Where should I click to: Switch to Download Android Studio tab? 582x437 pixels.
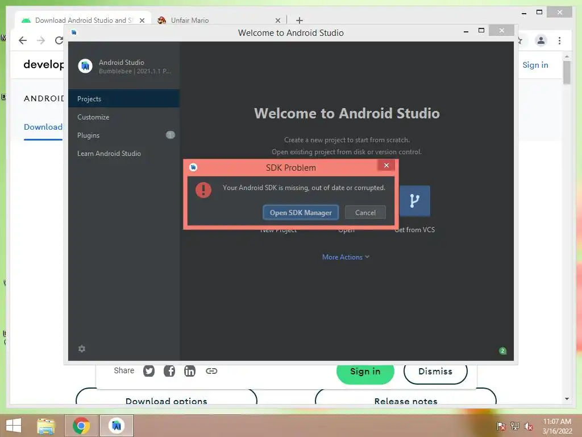[x=83, y=20]
